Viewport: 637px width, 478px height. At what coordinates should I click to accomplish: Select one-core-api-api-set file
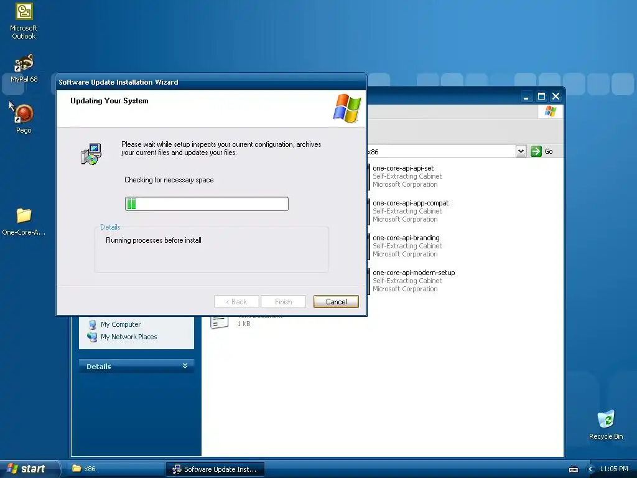(x=406, y=176)
